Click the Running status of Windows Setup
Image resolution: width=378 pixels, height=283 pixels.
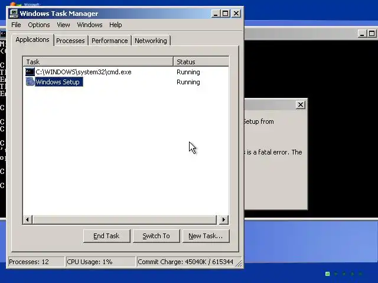[x=188, y=82]
